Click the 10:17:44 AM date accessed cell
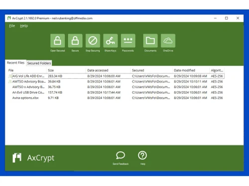 point(104,92)
